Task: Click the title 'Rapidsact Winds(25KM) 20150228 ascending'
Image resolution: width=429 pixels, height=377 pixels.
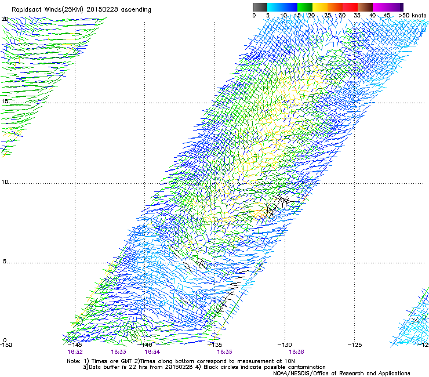Action: click(81, 9)
